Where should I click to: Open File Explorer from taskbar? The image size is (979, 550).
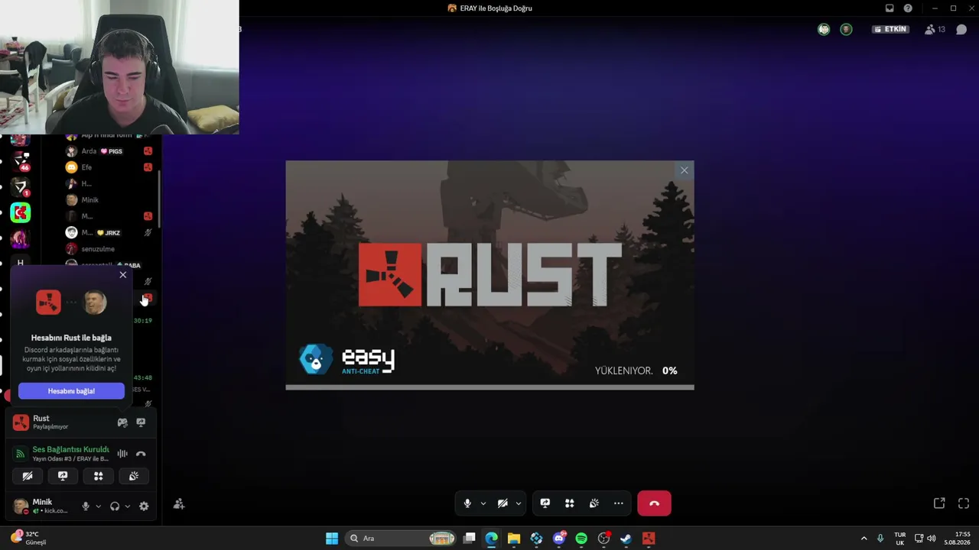(513, 539)
